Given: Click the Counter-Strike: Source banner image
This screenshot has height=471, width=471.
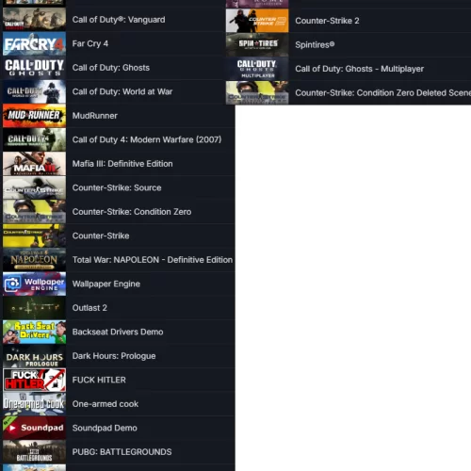Looking at the screenshot, I should (x=34, y=187).
